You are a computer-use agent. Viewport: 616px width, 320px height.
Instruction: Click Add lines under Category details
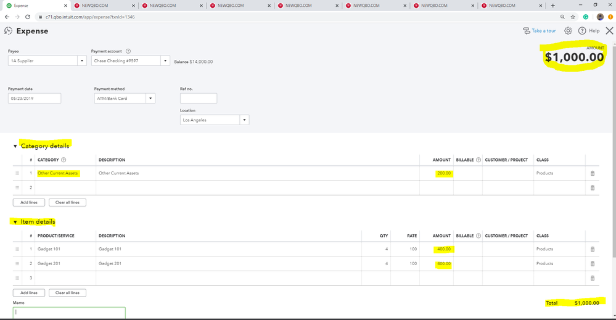click(x=29, y=203)
